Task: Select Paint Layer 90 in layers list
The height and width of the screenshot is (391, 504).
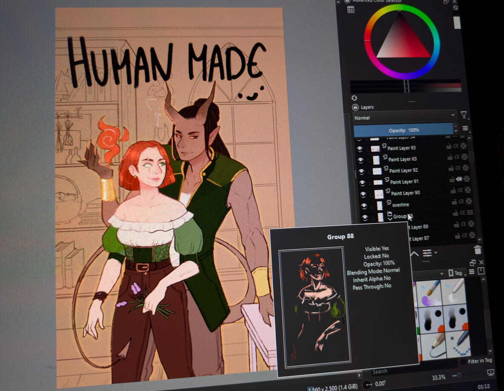Action: click(405, 193)
